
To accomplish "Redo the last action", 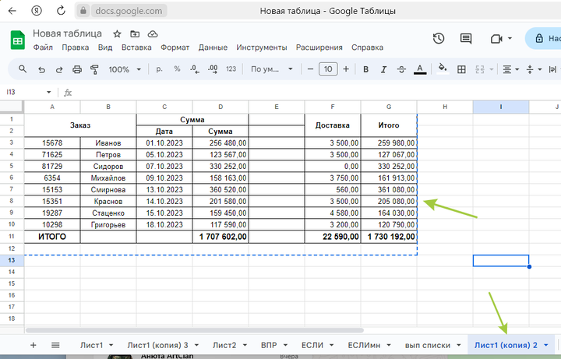I will pyautogui.click(x=59, y=69).
